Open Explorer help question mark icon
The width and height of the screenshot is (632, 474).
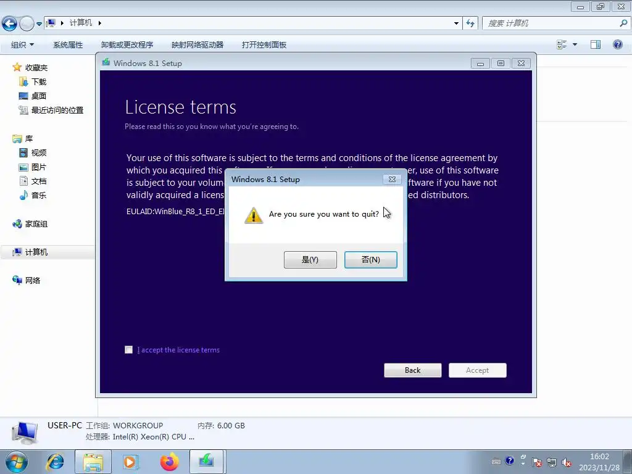point(617,44)
